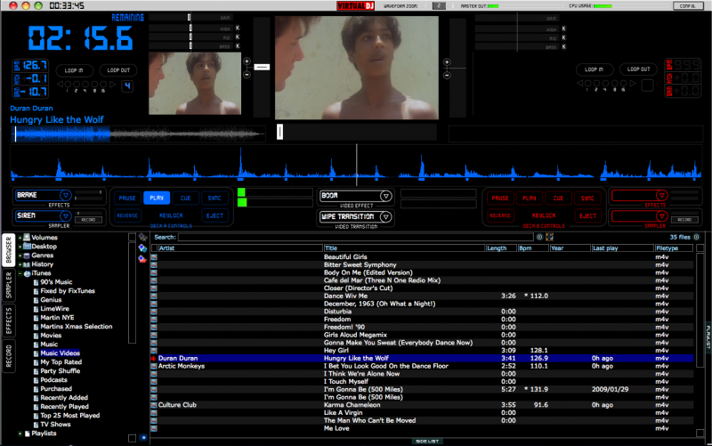Click the cover view icon right of search options
Screen dimensions: 712x446
pyautogui.click(x=549, y=237)
